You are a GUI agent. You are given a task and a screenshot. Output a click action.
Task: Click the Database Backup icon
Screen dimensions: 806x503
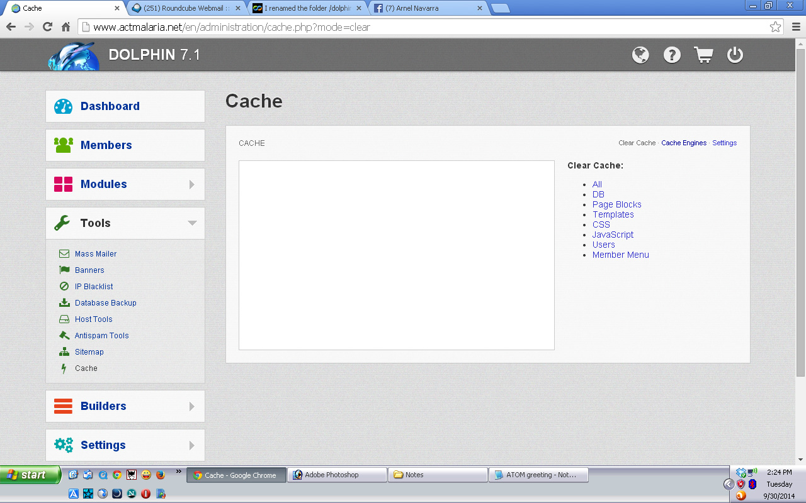coord(64,302)
